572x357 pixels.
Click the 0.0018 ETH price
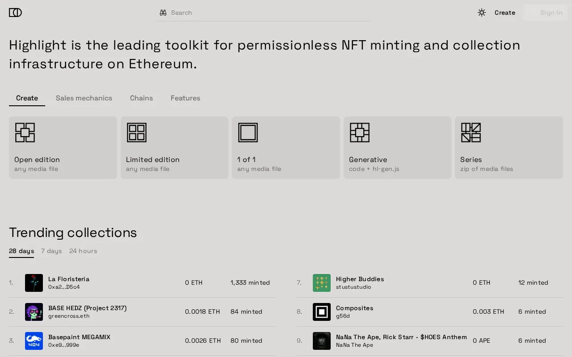click(202, 312)
